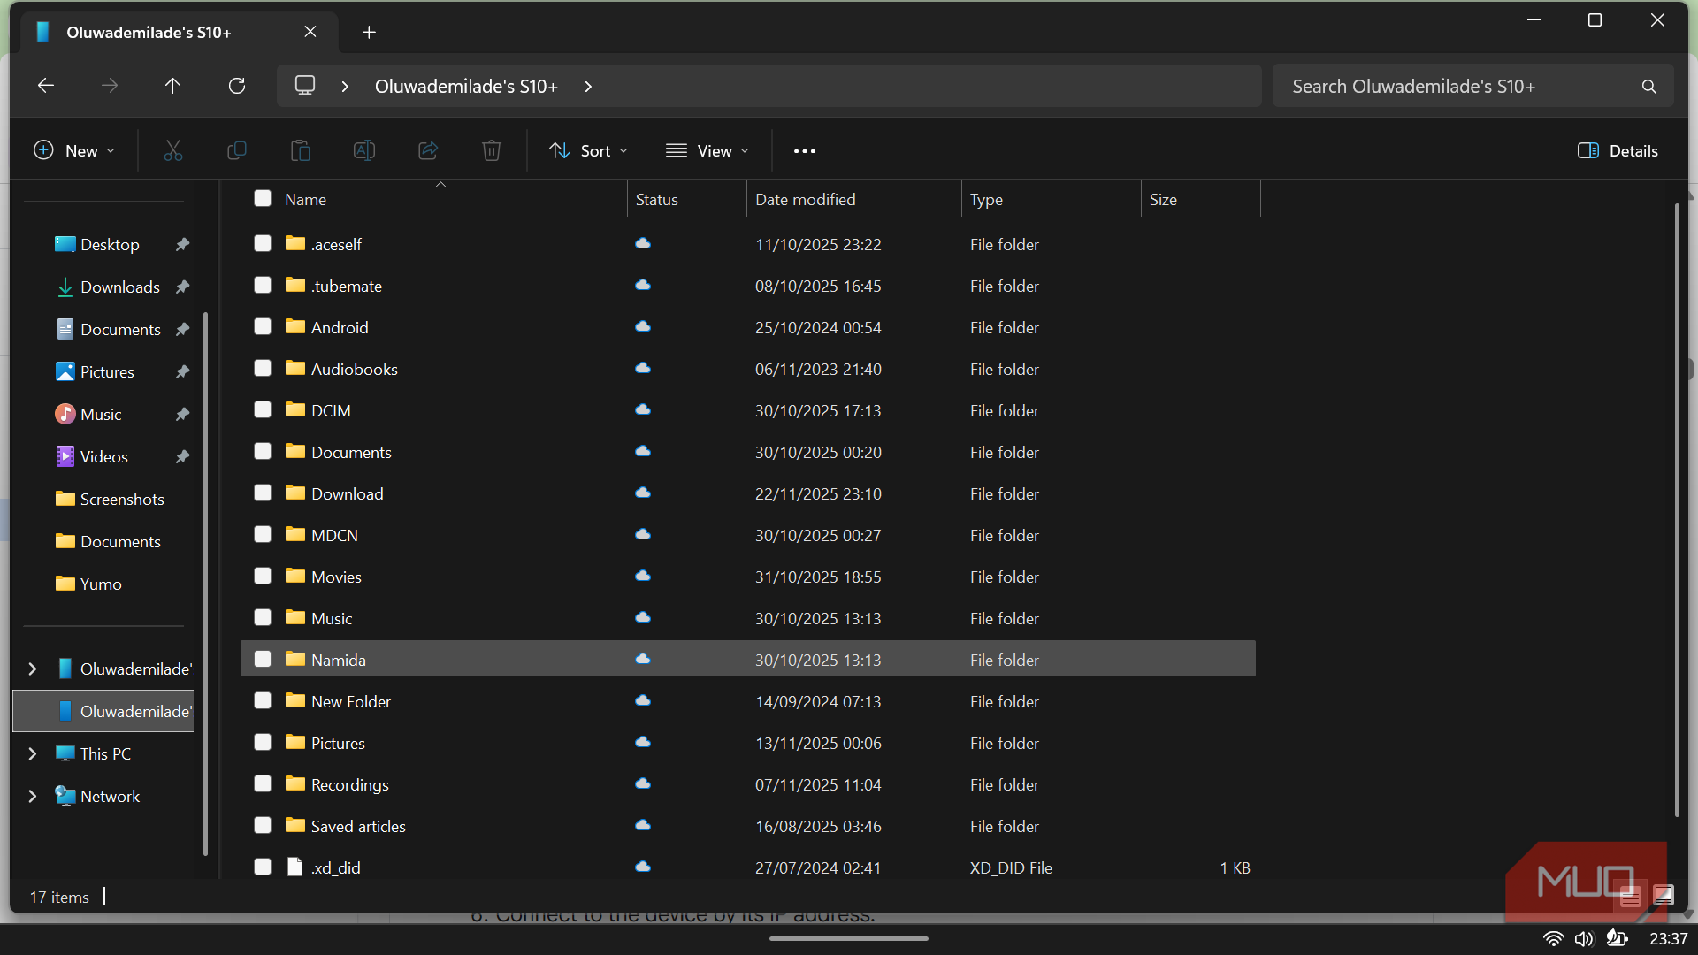Switch to thumbnails view icon in status bar
The width and height of the screenshot is (1698, 955).
pos(1664,896)
